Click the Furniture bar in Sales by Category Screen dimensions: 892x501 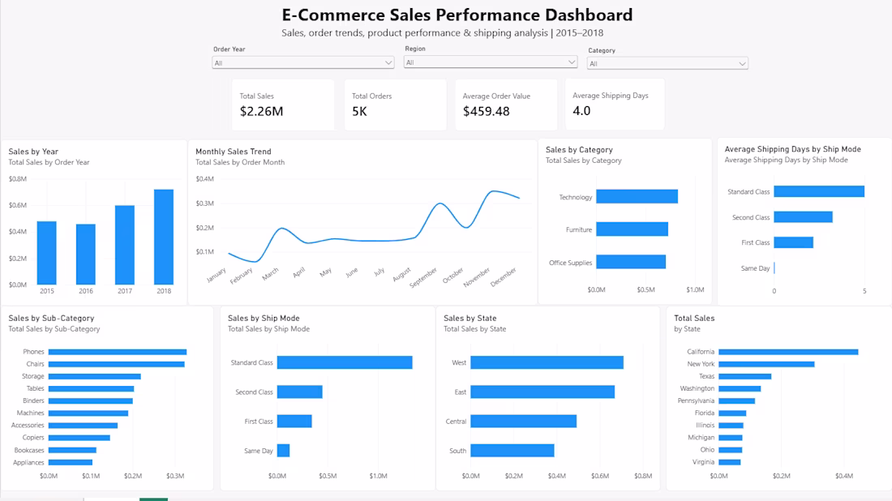(x=632, y=229)
